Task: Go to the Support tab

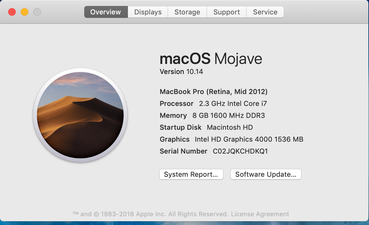Action: (227, 12)
